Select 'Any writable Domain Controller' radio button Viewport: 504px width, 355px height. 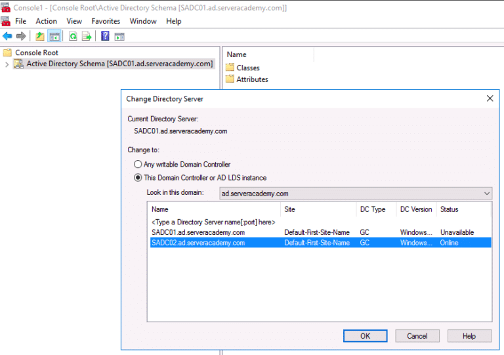[138, 164]
